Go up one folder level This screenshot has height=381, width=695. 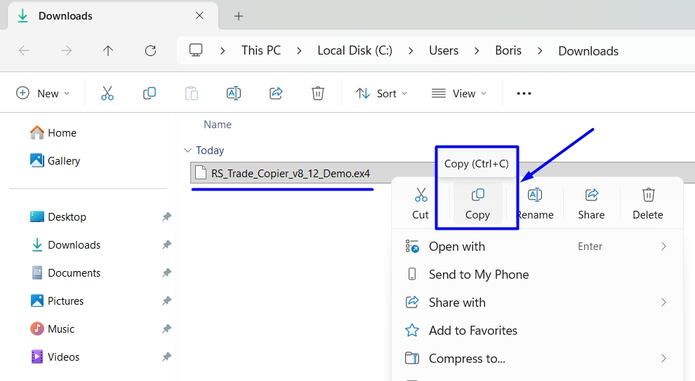click(108, 50)
